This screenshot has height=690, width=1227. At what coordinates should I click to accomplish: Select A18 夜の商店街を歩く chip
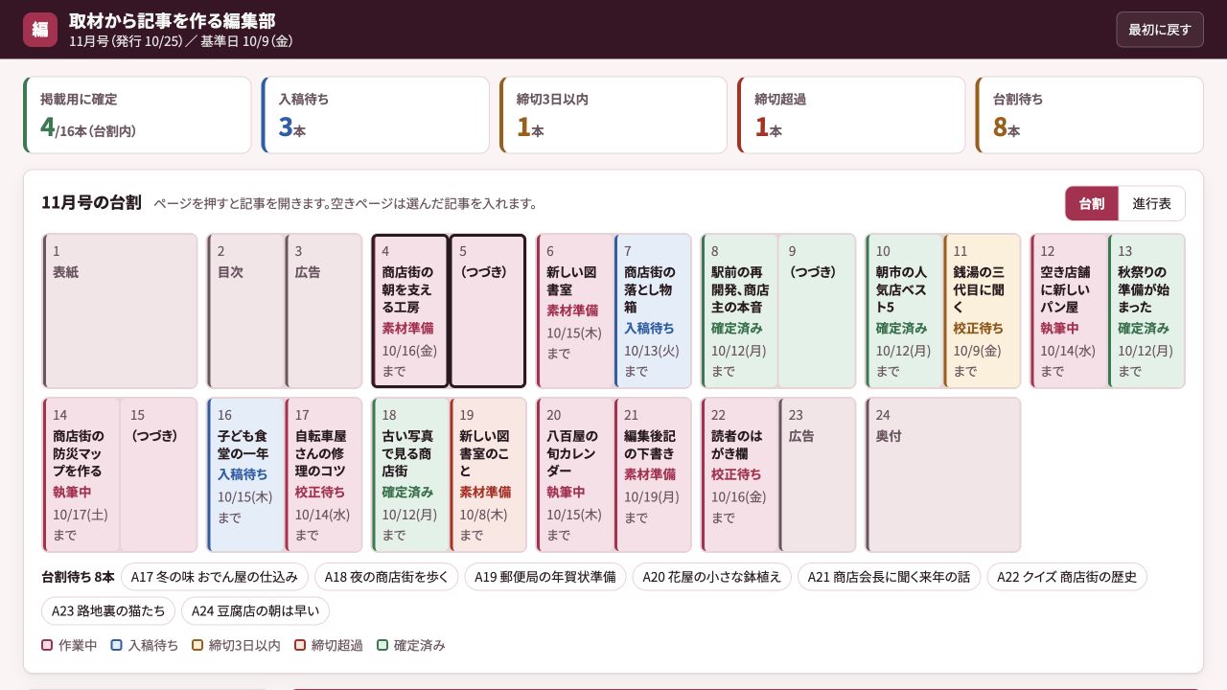pos(386,577)
